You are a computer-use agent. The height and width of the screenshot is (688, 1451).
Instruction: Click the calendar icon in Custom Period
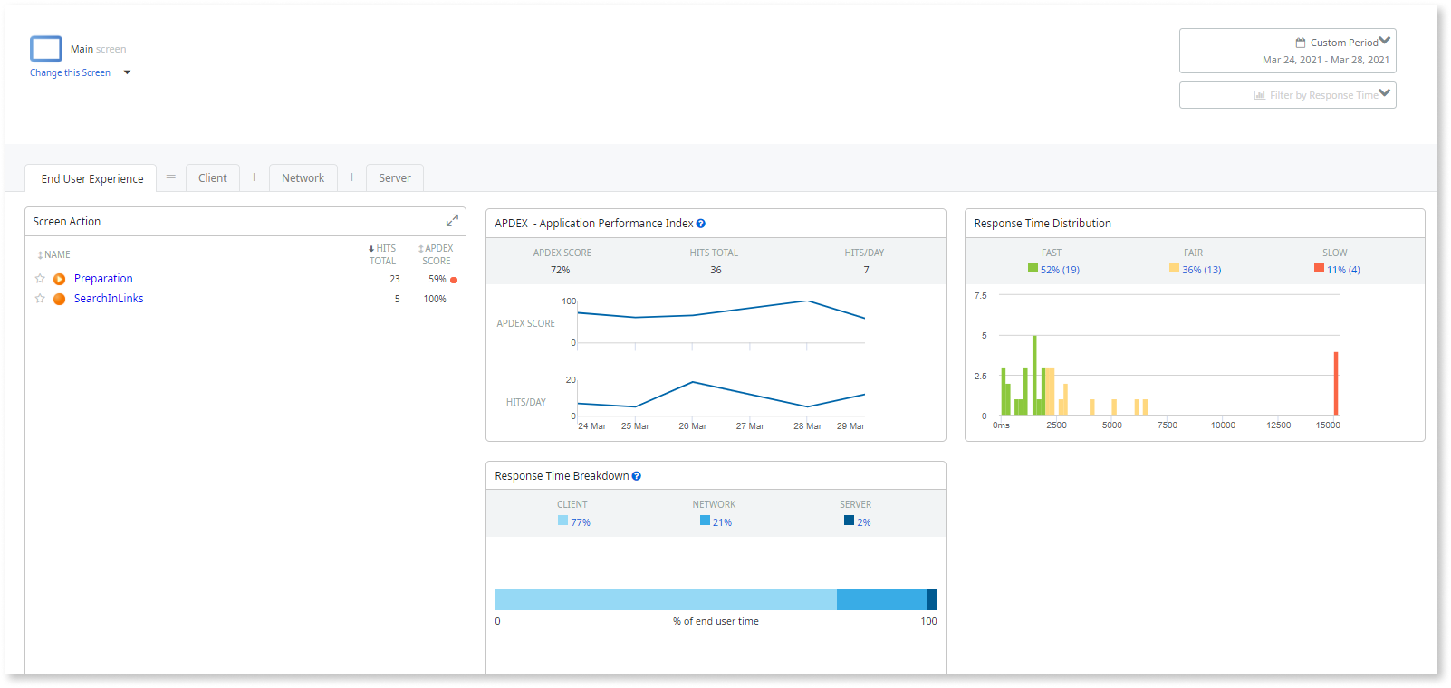tap(1301, 43)
